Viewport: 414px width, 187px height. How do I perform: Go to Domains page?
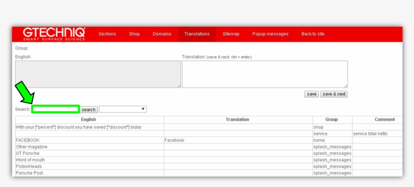point(162,34)
